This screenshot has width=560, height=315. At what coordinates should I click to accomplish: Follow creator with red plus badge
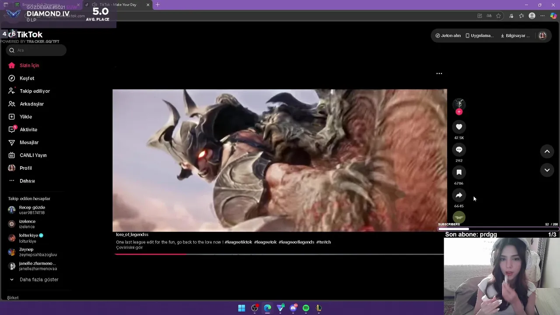pyautogui.click(x=459, y=112)
